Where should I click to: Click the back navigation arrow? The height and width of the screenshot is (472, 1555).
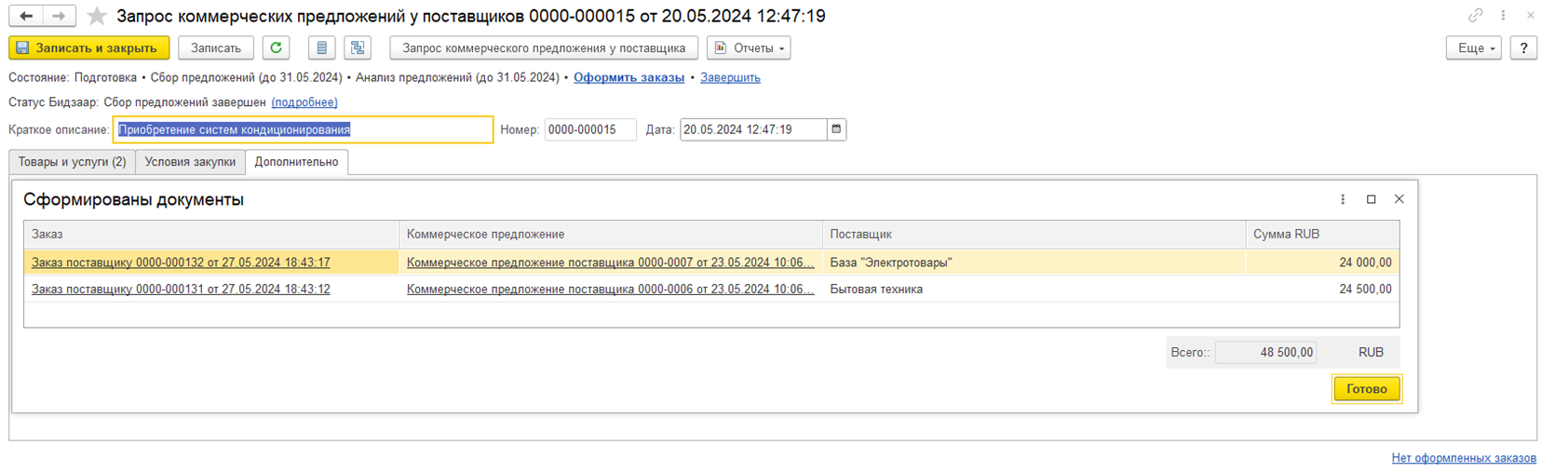(x=26, y=16)
